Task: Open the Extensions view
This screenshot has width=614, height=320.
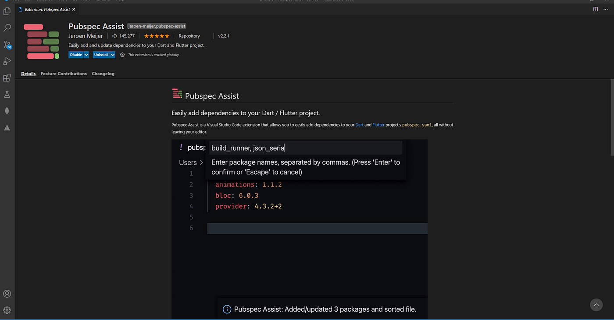Action: (x=7, y=77)
